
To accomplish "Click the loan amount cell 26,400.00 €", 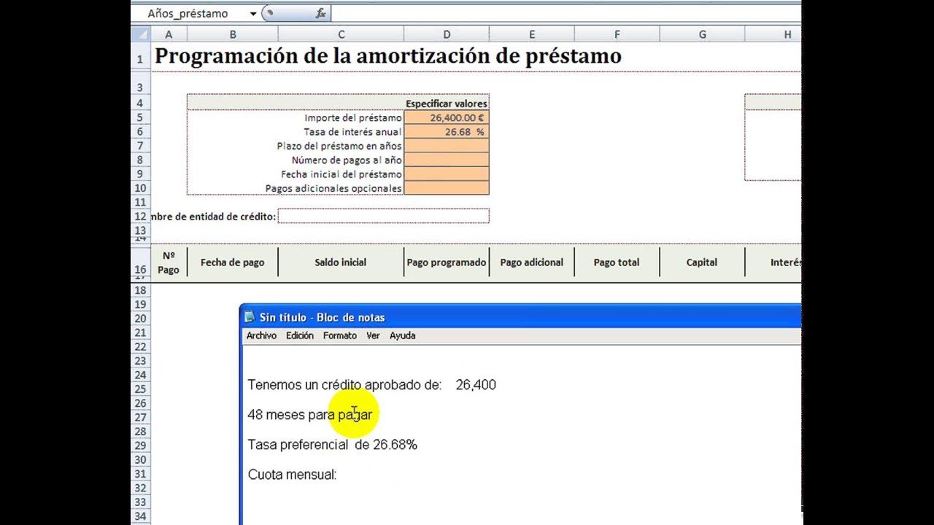I will point(447,117).
